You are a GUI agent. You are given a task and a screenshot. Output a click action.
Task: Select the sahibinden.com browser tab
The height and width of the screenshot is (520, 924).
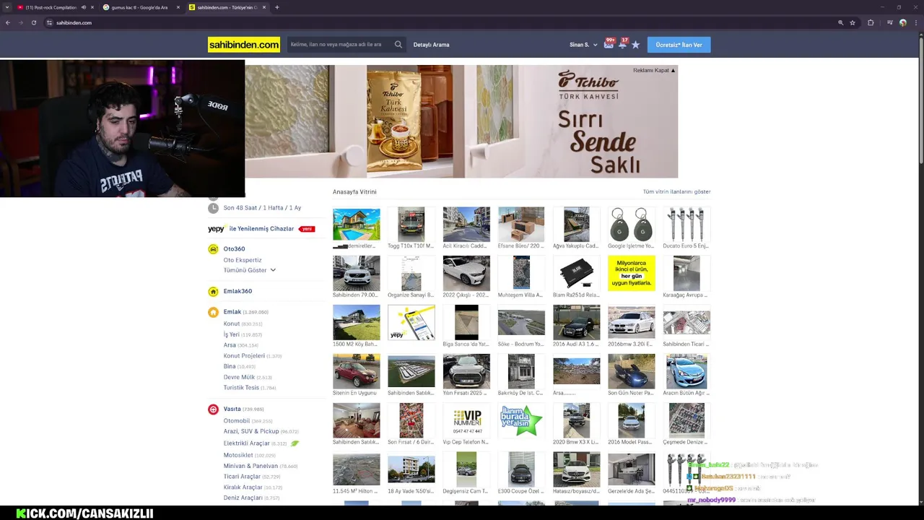[227, 7]
